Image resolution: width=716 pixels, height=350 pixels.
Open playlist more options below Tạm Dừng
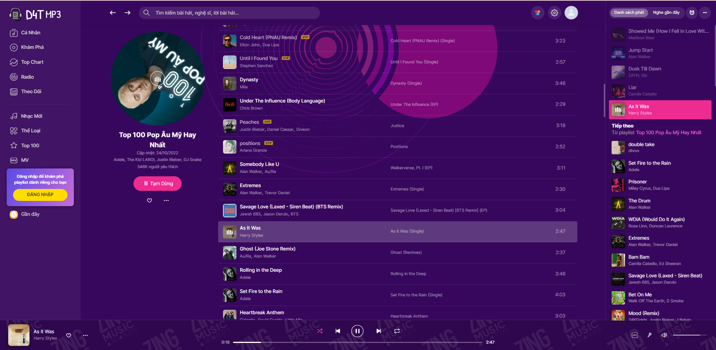point(166,201)
